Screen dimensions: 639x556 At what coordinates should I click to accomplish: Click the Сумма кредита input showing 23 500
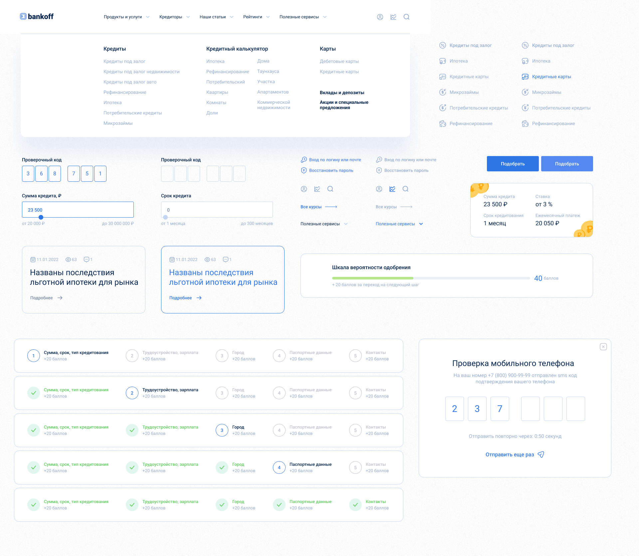click(x=78, y=210)
